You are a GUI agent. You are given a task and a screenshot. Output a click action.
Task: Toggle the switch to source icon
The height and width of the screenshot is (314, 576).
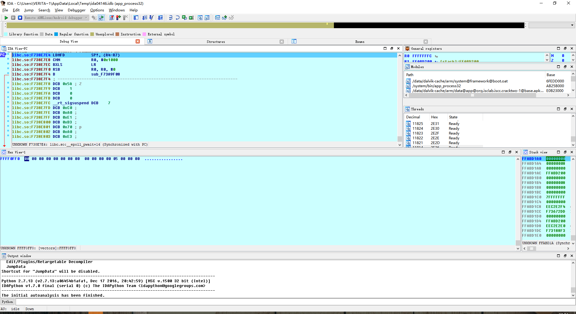(x=101, y=18)
